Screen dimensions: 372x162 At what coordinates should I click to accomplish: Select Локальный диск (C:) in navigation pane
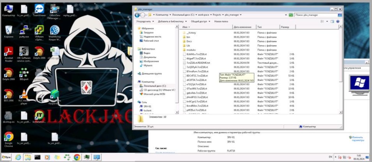coord(155,85)
